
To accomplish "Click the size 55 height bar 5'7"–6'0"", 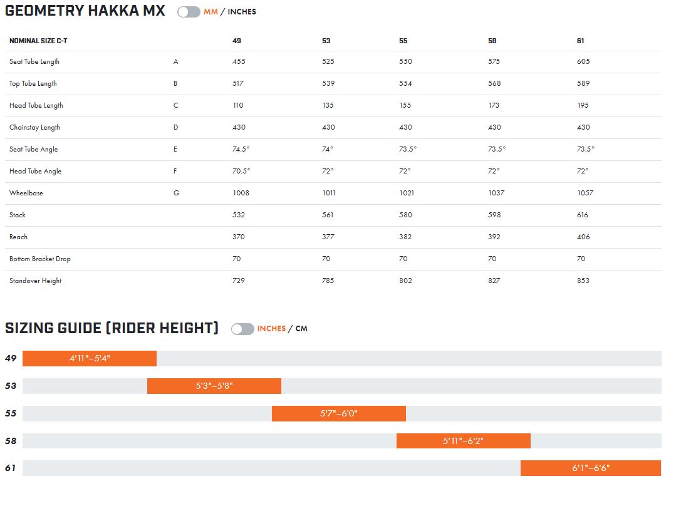I will 339,413.
